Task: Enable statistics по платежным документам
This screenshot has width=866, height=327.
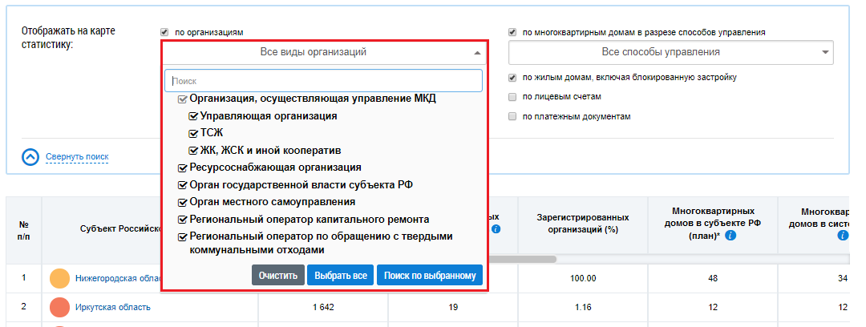Action: tap(512, 116)
